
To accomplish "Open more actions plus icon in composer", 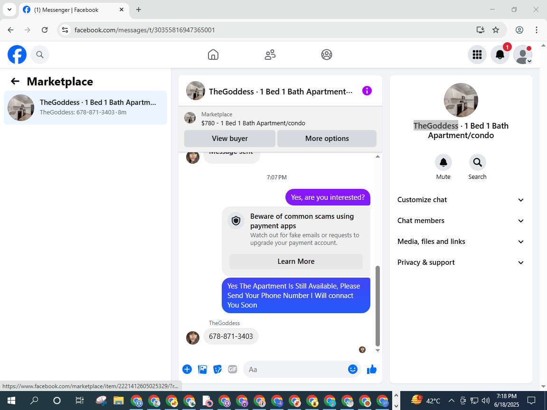I will click(187, 369).
